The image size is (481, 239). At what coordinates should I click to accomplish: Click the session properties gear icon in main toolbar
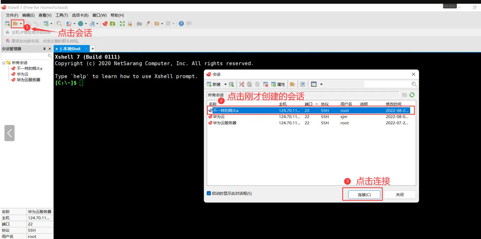(x=46, y=24)
